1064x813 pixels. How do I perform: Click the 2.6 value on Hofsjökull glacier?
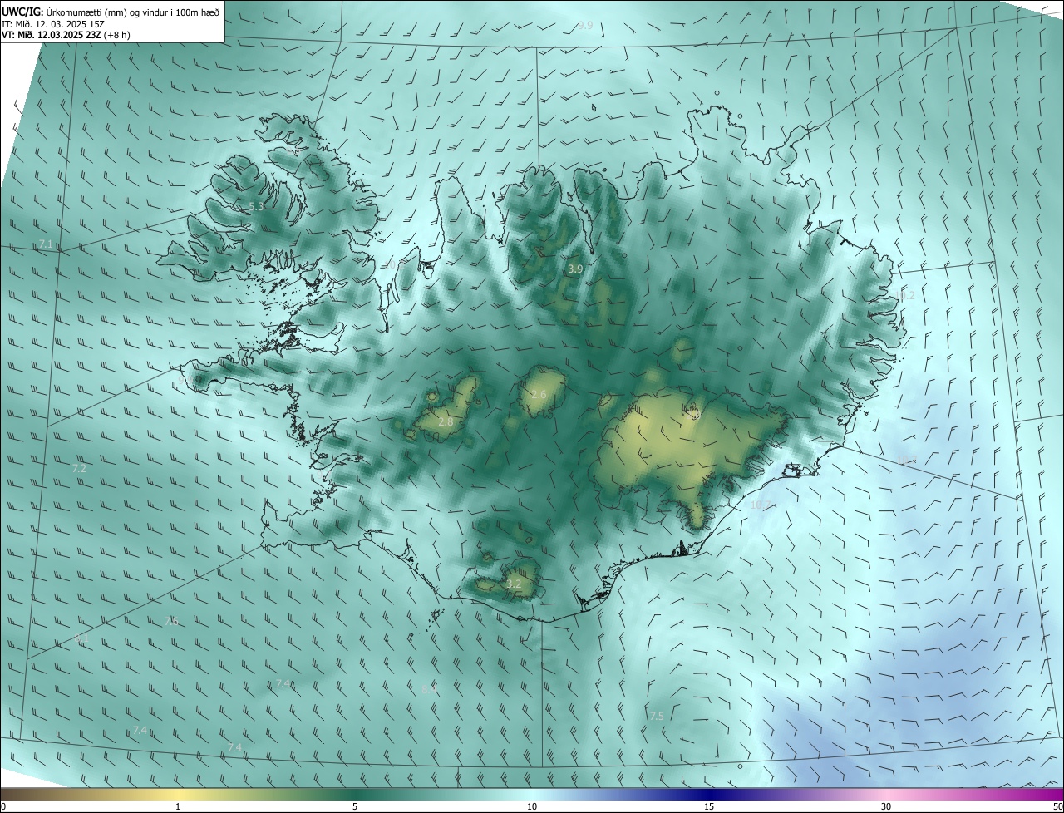[539, 394]
